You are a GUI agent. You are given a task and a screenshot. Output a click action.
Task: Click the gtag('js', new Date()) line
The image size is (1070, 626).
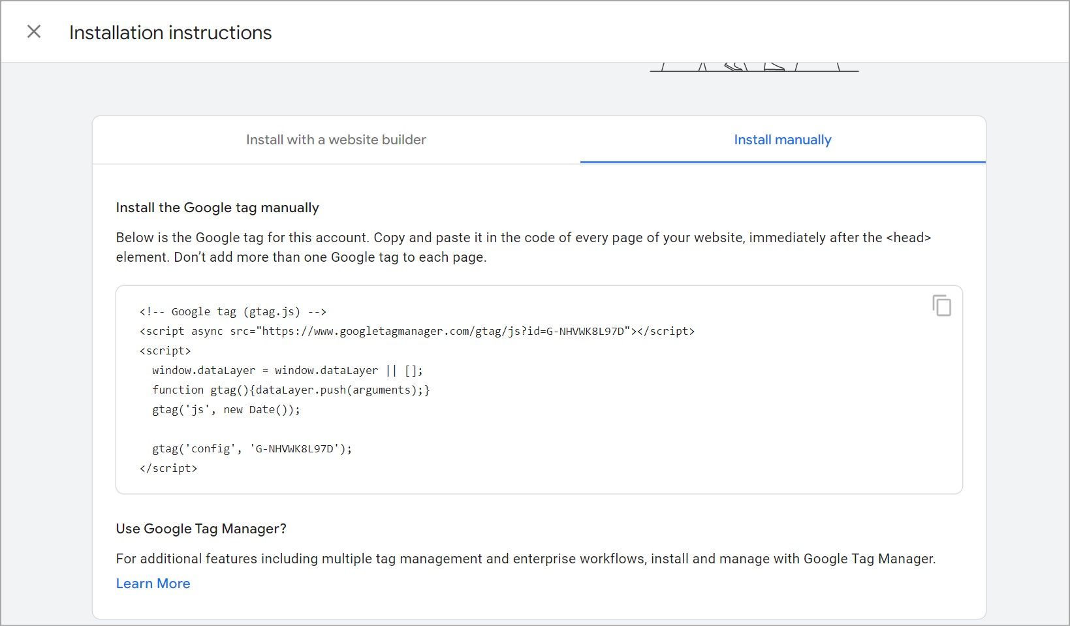227,409
